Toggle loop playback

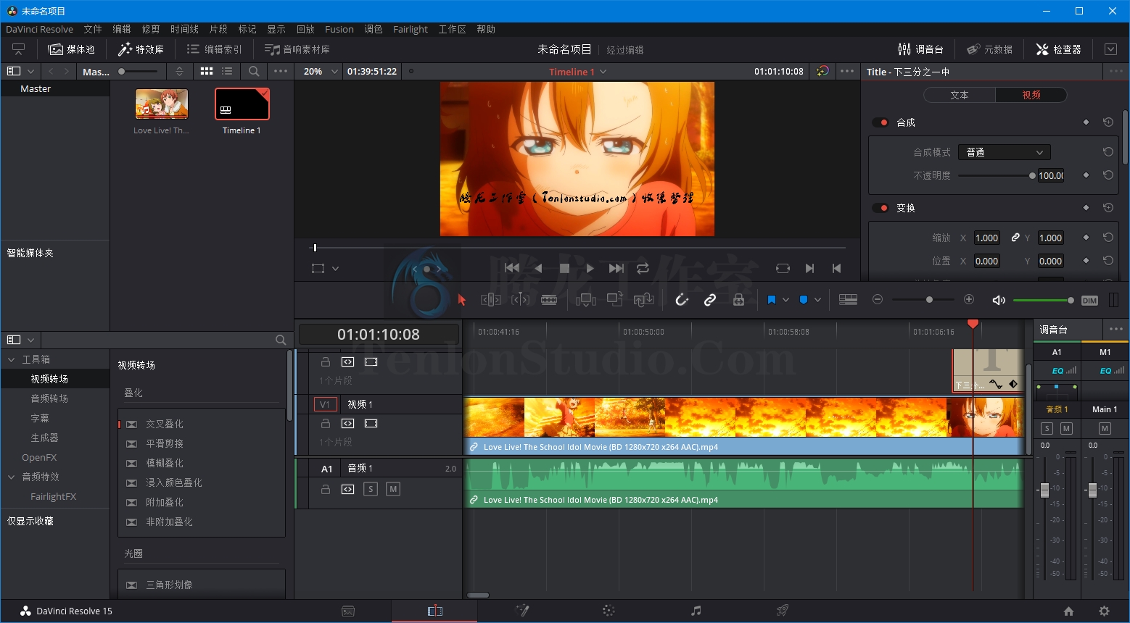[x=643, y=268]
